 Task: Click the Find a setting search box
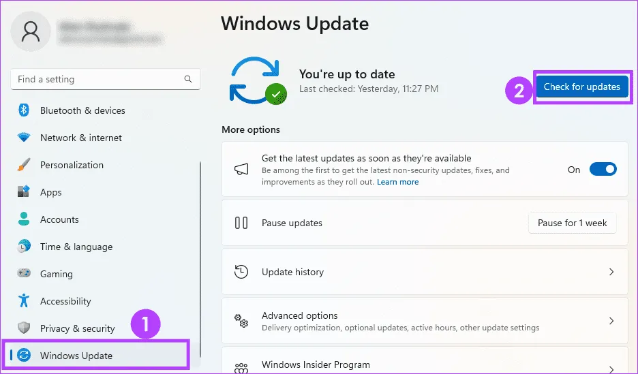(x=99, y=79)
